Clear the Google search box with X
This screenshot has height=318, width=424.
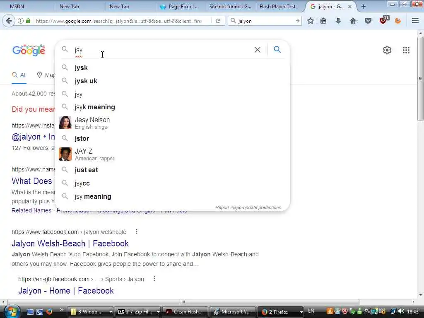tap(258, 50)
